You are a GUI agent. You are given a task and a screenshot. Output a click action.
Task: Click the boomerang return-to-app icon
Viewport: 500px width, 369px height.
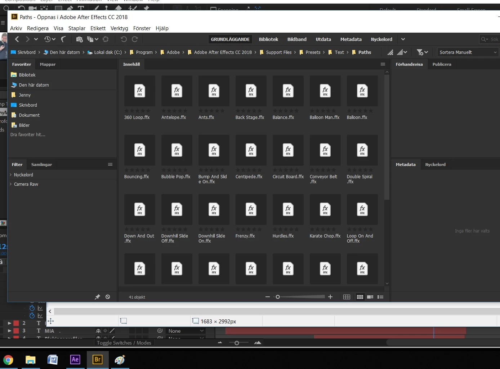pos(63,39)
